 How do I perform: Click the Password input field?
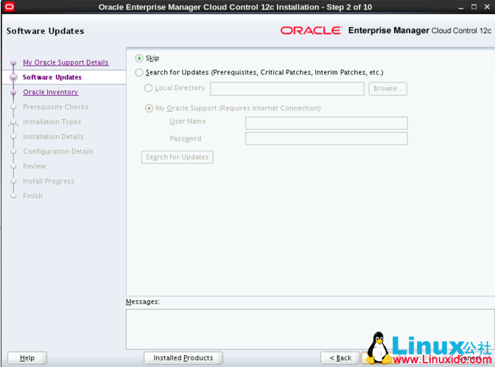326,139
